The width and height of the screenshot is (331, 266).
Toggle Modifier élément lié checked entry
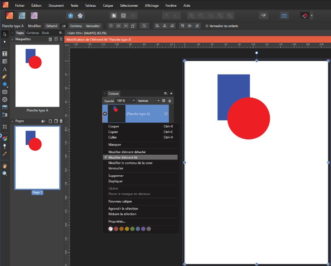tap(140, 157)
